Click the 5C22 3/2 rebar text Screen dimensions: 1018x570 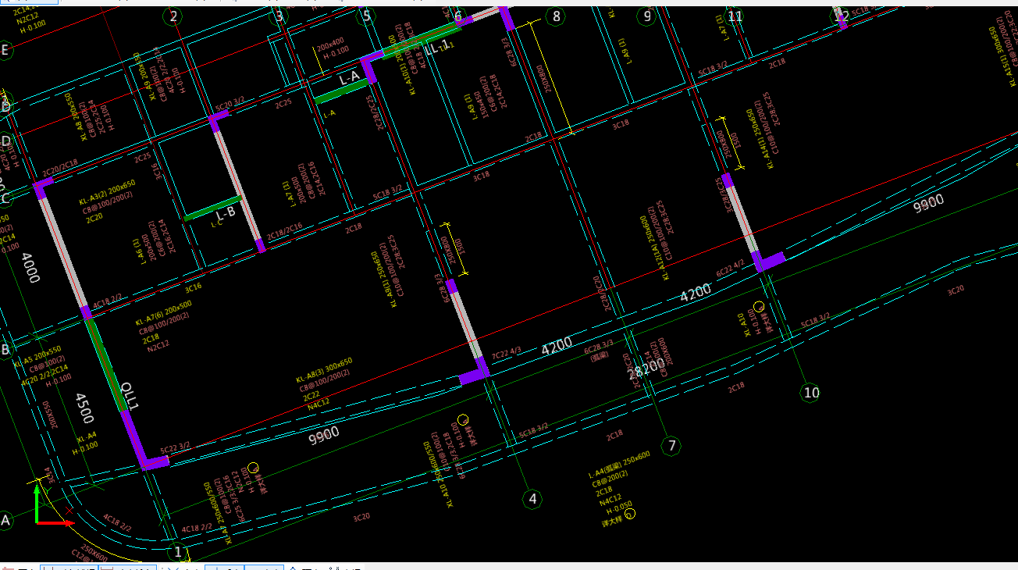click(175, 448)
